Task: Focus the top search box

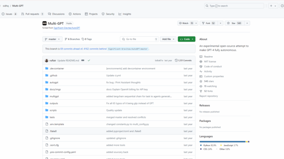Action: [234, 6]
